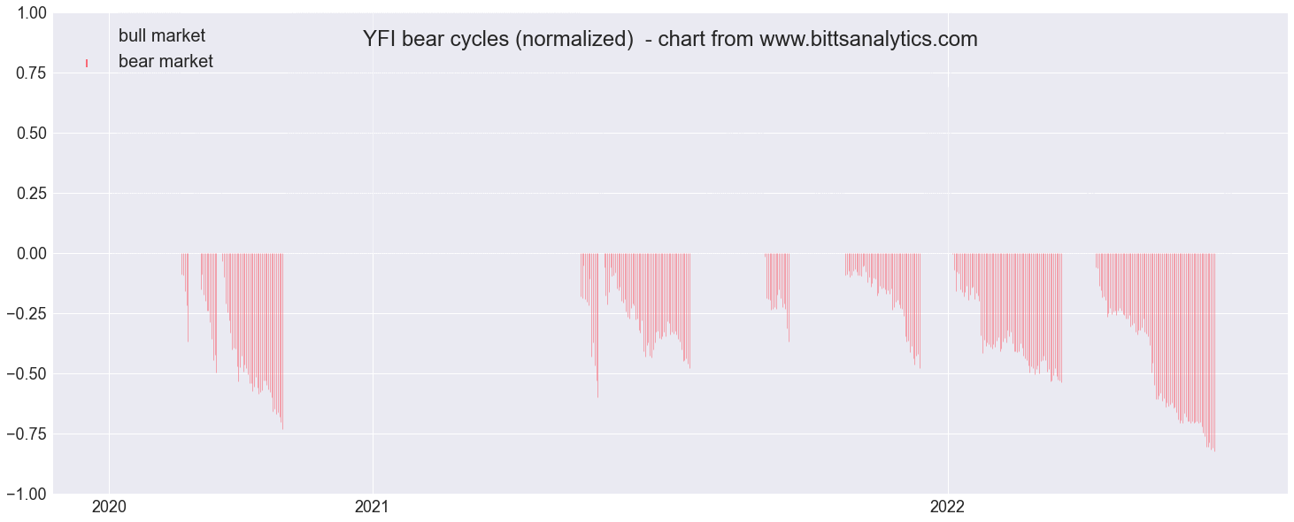The width and height of the screenshot is (1294, 522).
Task: Click the mid-2021 bear cycle spike bar
Action: click(597, 326)
